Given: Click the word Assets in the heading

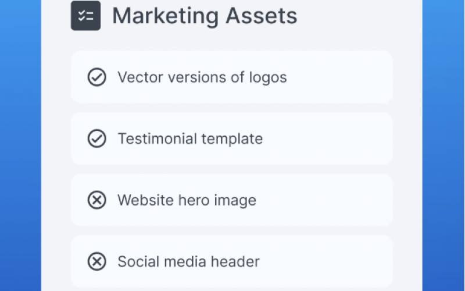Looking at the screenshot, I should pyautogui.click(x=261, y=16).
